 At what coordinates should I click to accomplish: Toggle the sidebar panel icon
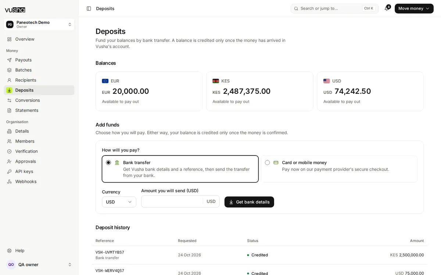point(89,8)
